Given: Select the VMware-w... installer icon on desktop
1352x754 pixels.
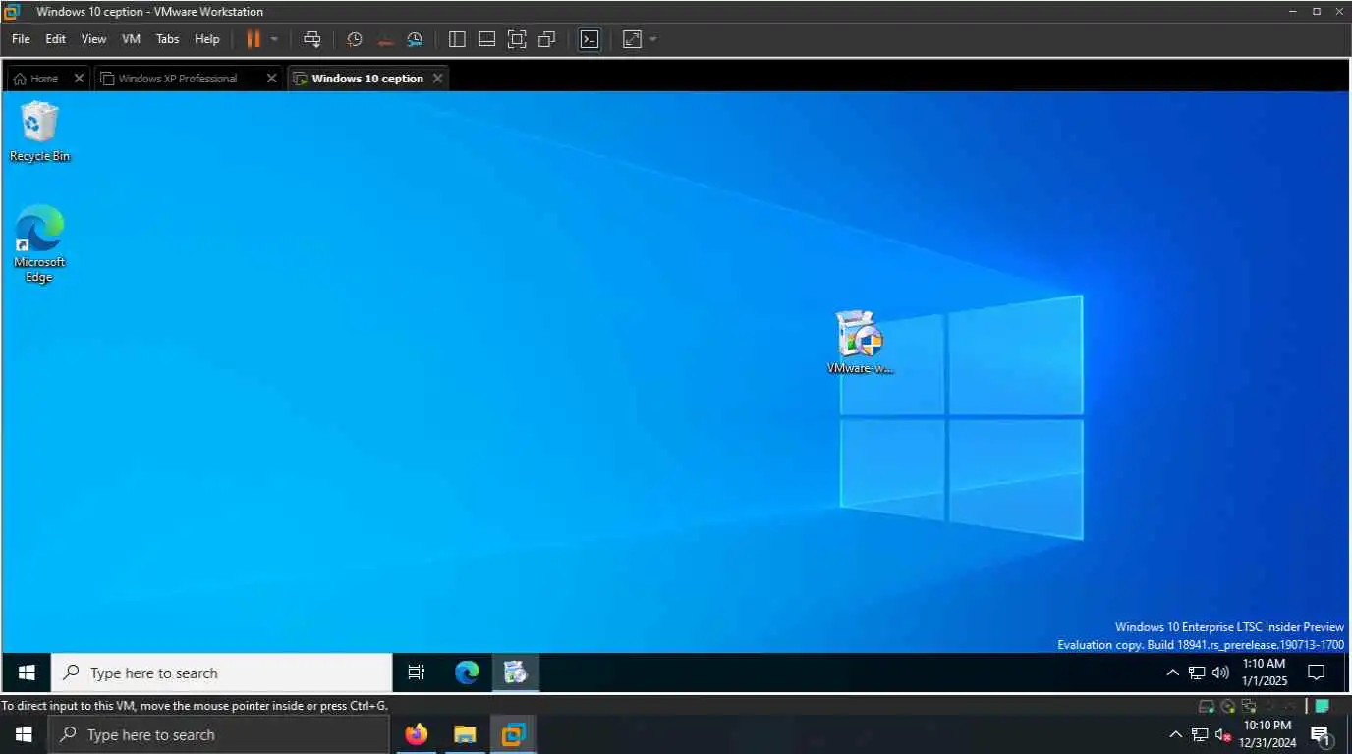Looking at the screenshot, I should click(861, 343).
